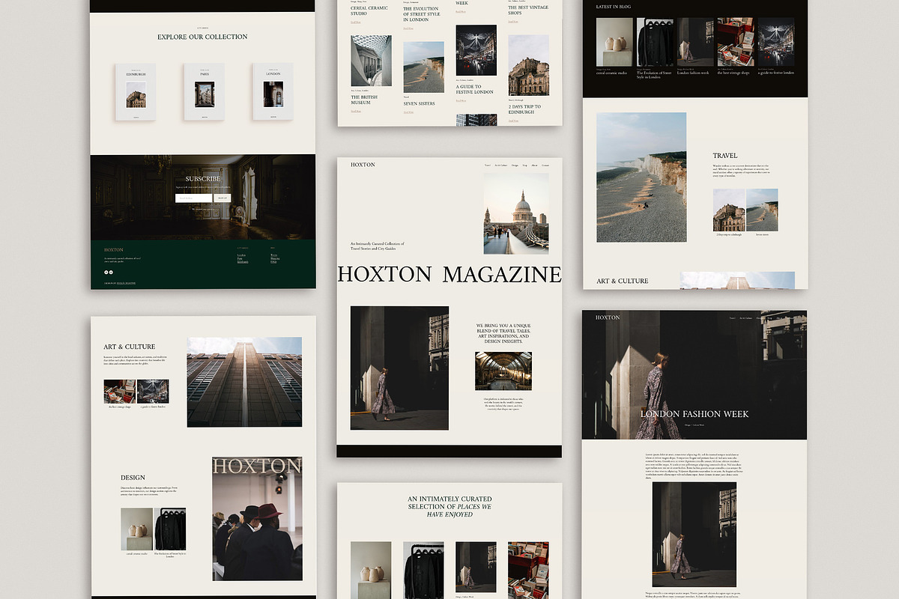The height and width of the screenshot is (599, 899).
Task: Open The British Museum article title
Action: [x=364, y=100]
